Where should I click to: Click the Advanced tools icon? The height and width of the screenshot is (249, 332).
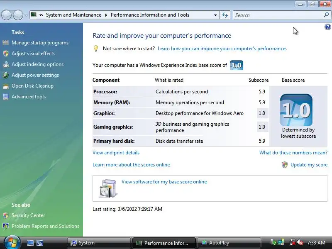pos(6,97)
